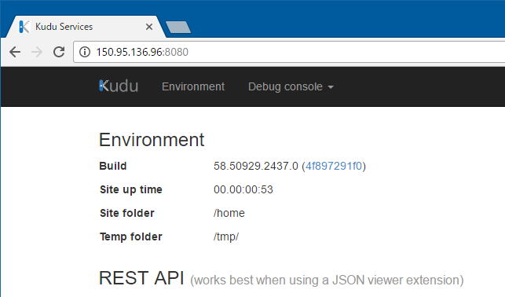The width and height of the screenshot is (505, 297).
Task: Click the site up time value 00.00:00:53
Action: click(243, 189)
